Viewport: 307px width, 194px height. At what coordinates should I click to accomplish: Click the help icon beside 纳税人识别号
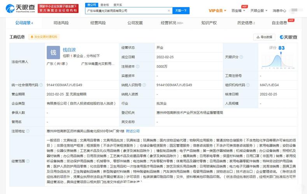[x=144, y=85]
